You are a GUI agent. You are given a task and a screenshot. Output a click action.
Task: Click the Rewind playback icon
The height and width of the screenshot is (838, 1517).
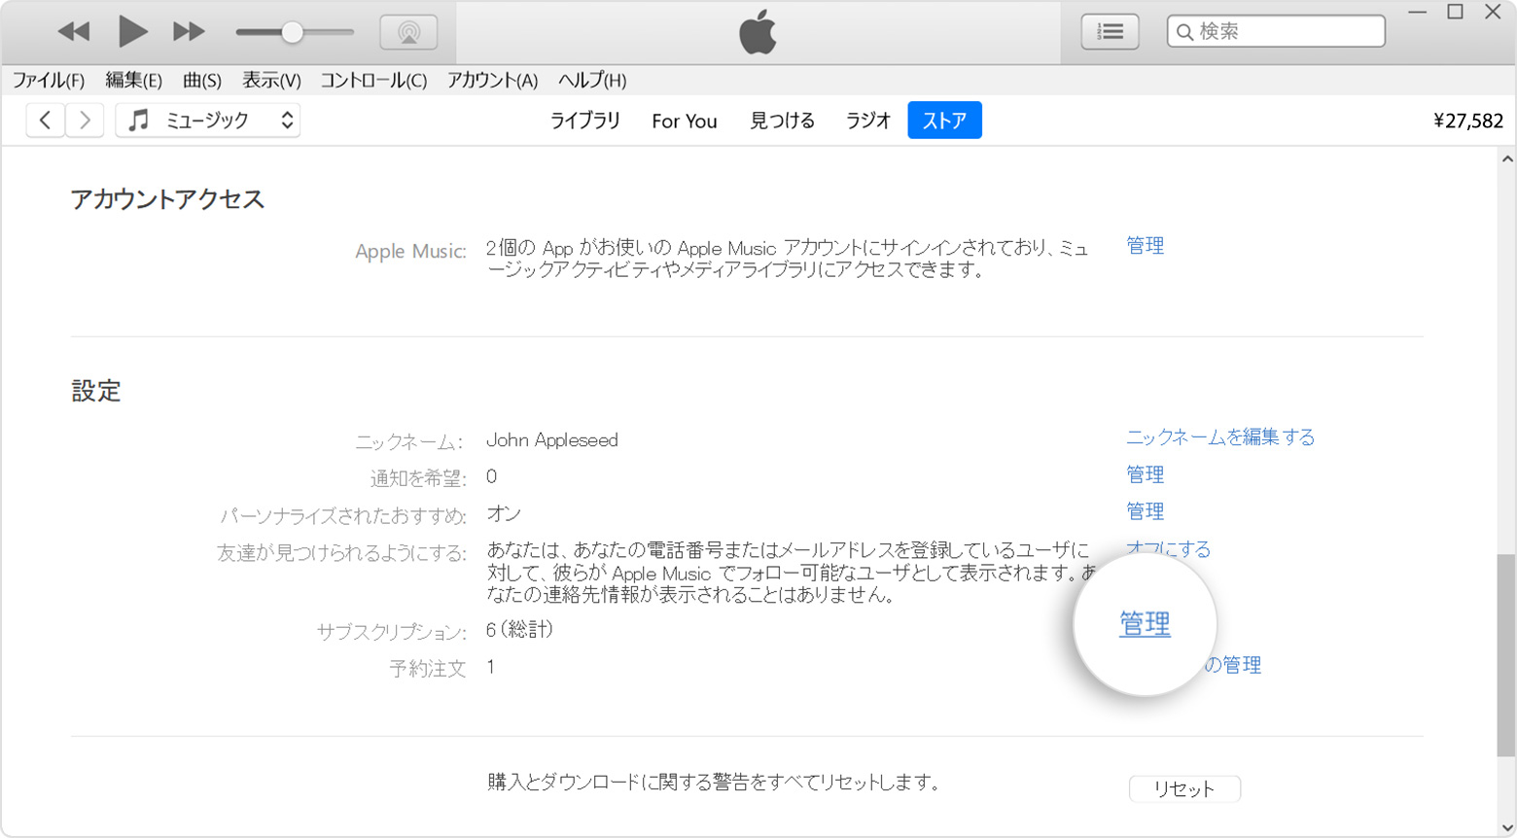(73, 30)
